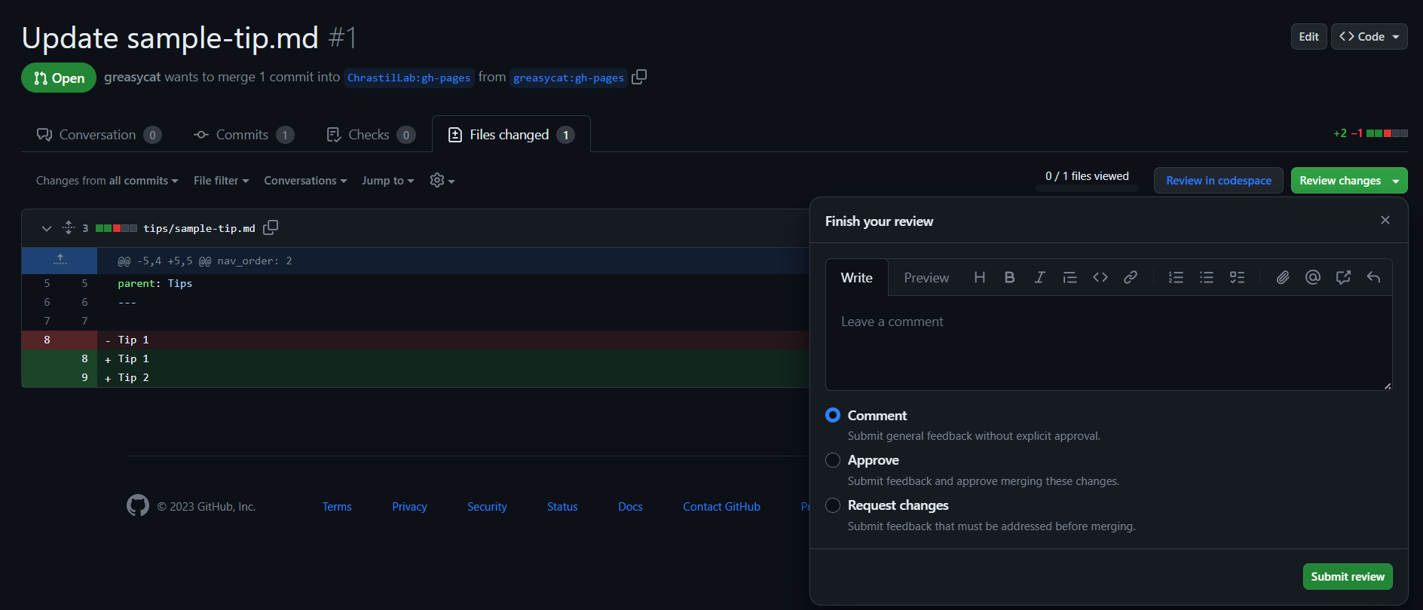This screenshot has height=610, width=1423.
Task: Switch to the Checks tab
Action: point(370,134)
